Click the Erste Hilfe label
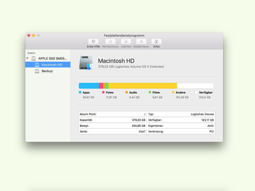This screenshot has height=191, width=255. (x=93, y=46)
